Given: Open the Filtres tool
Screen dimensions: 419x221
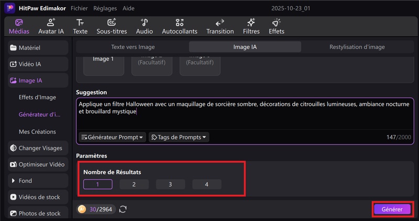Looking at the screenshot, I should click(x=251, y=26).
